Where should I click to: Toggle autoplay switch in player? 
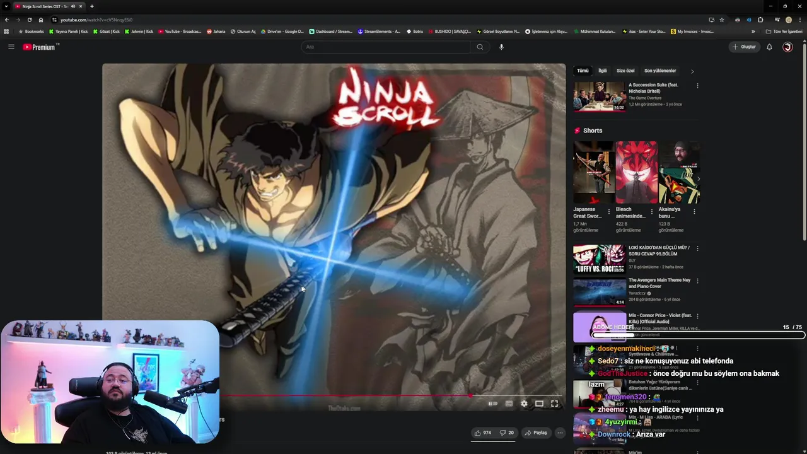click(x=493, y=404)
